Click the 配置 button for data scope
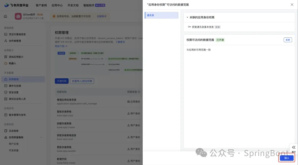The image size is (298, 165). click(288, 40)
